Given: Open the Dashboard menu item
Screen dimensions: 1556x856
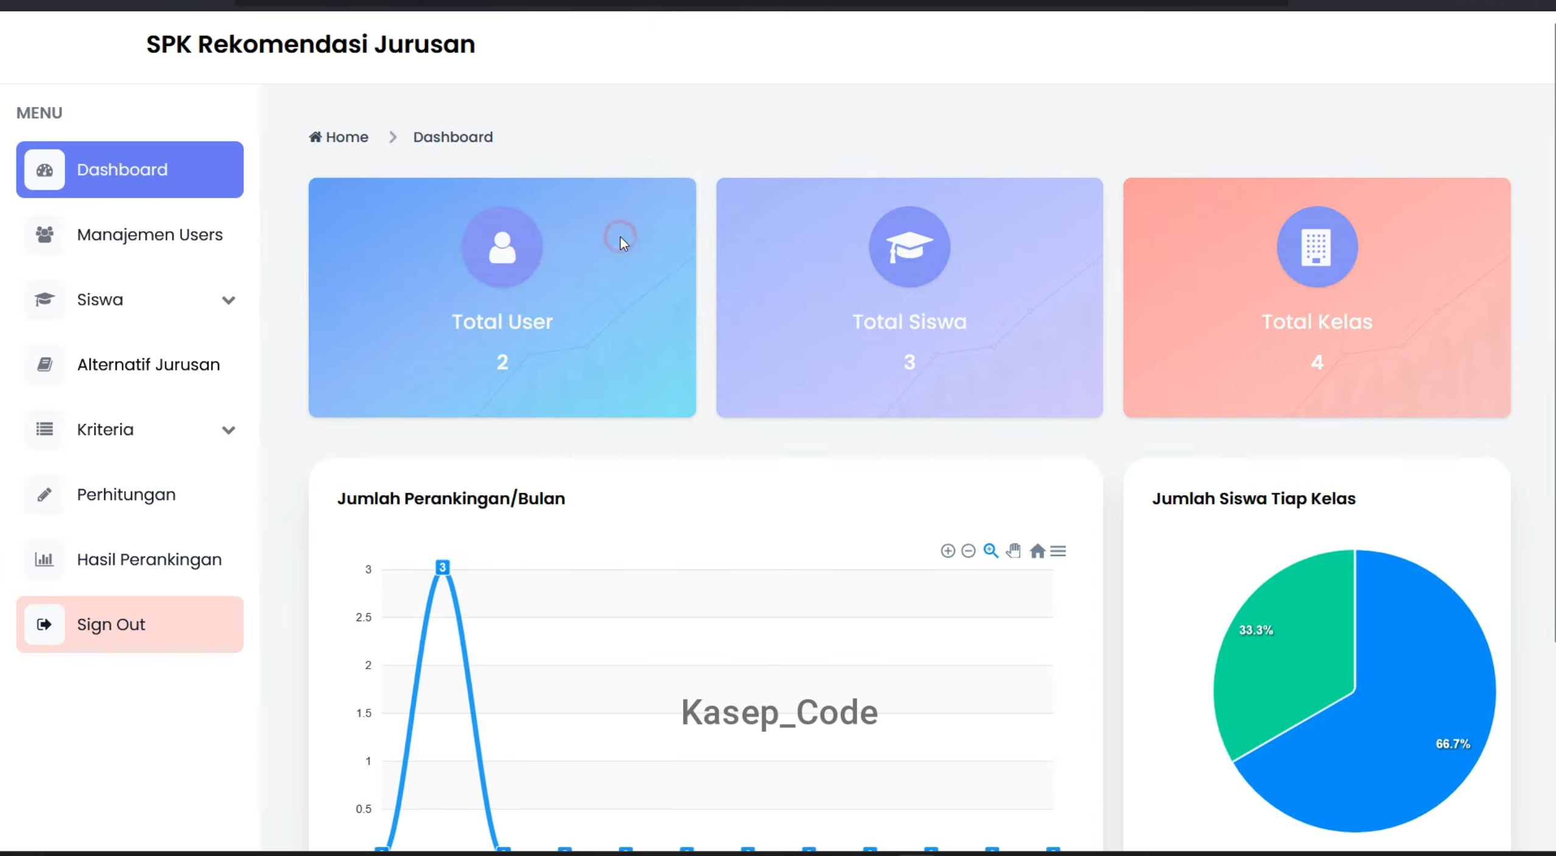Looking at the screenshot, I should 130,170.
